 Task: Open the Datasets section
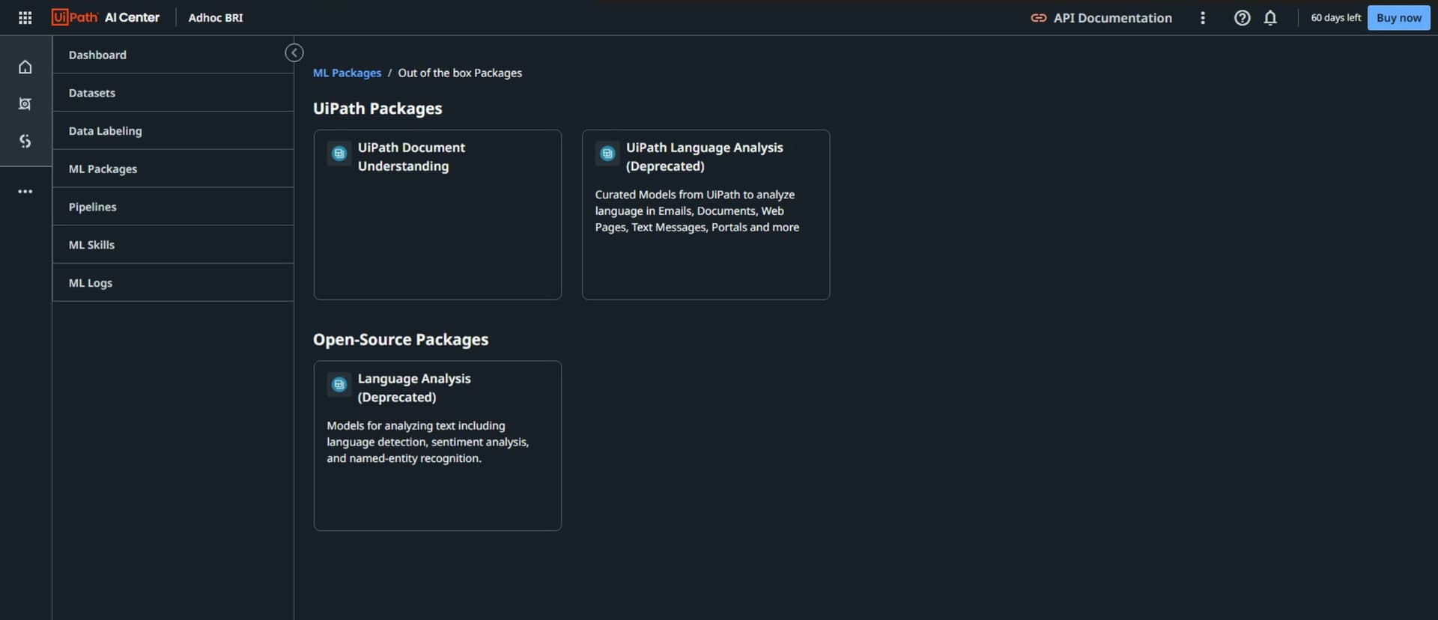[x=92, y=93]
